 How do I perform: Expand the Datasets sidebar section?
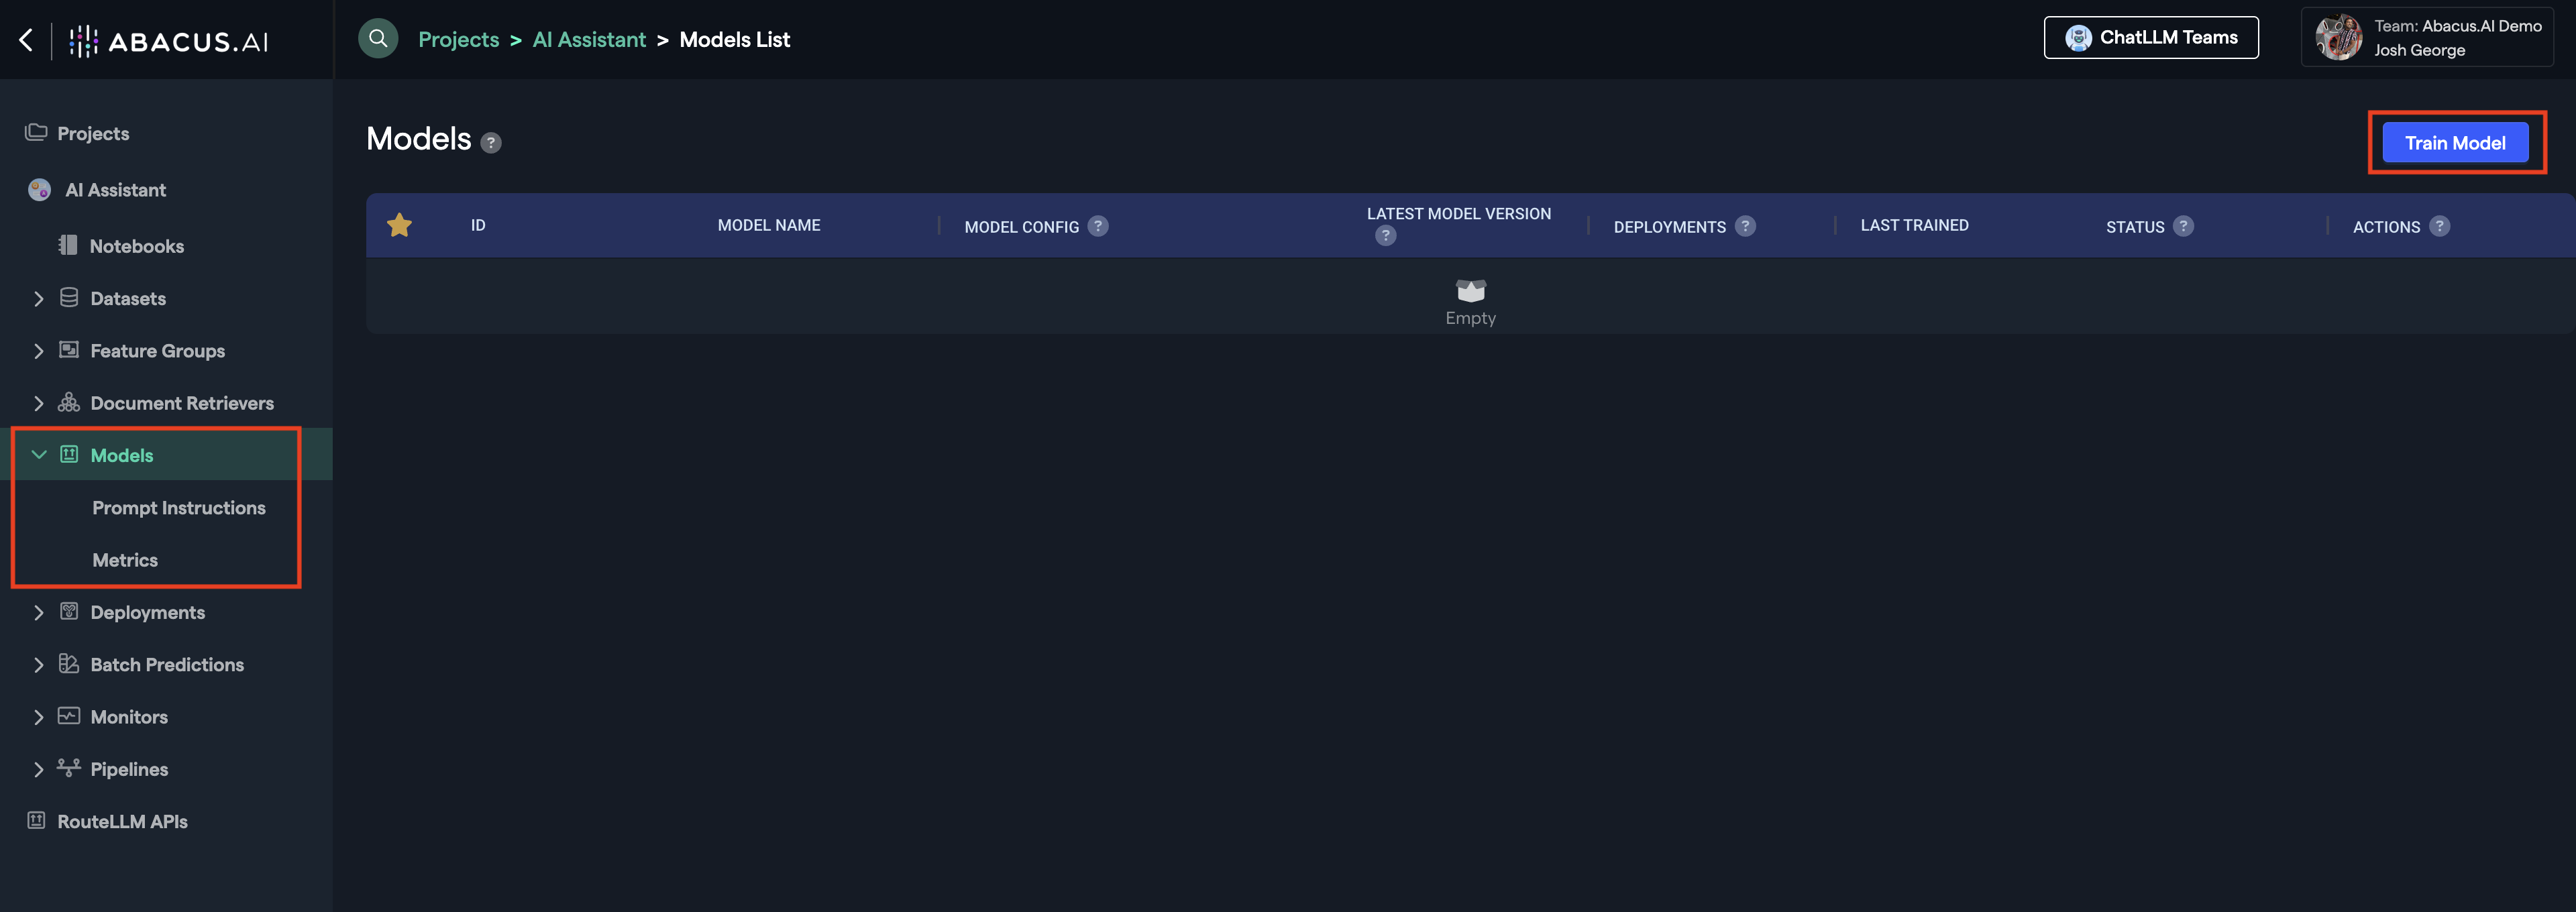pos(39,299)
